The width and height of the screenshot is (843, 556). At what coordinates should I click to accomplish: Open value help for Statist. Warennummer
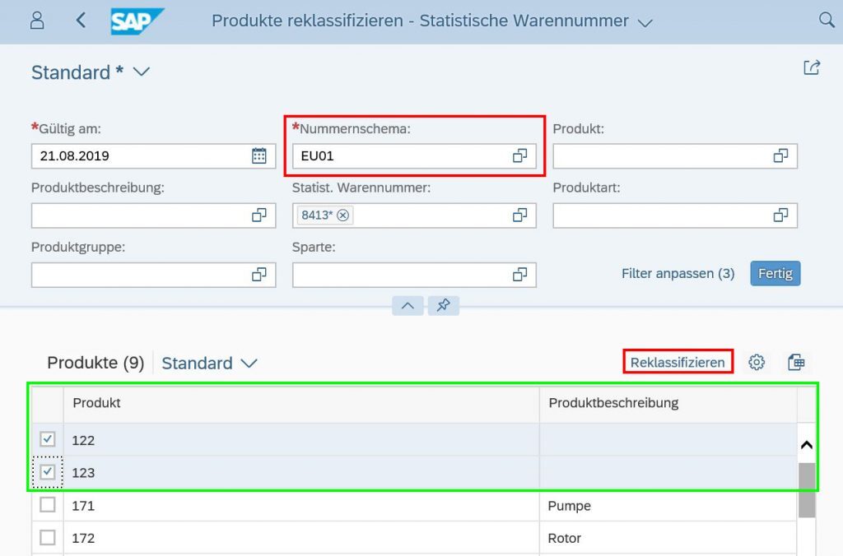click(x=519, y=215)
